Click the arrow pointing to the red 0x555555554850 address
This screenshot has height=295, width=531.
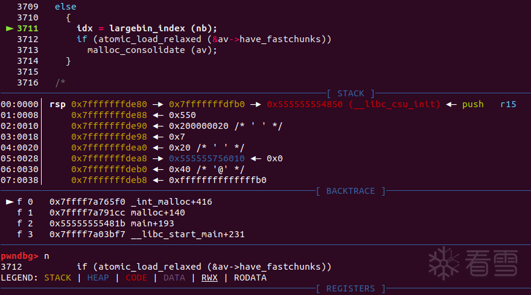255,104
